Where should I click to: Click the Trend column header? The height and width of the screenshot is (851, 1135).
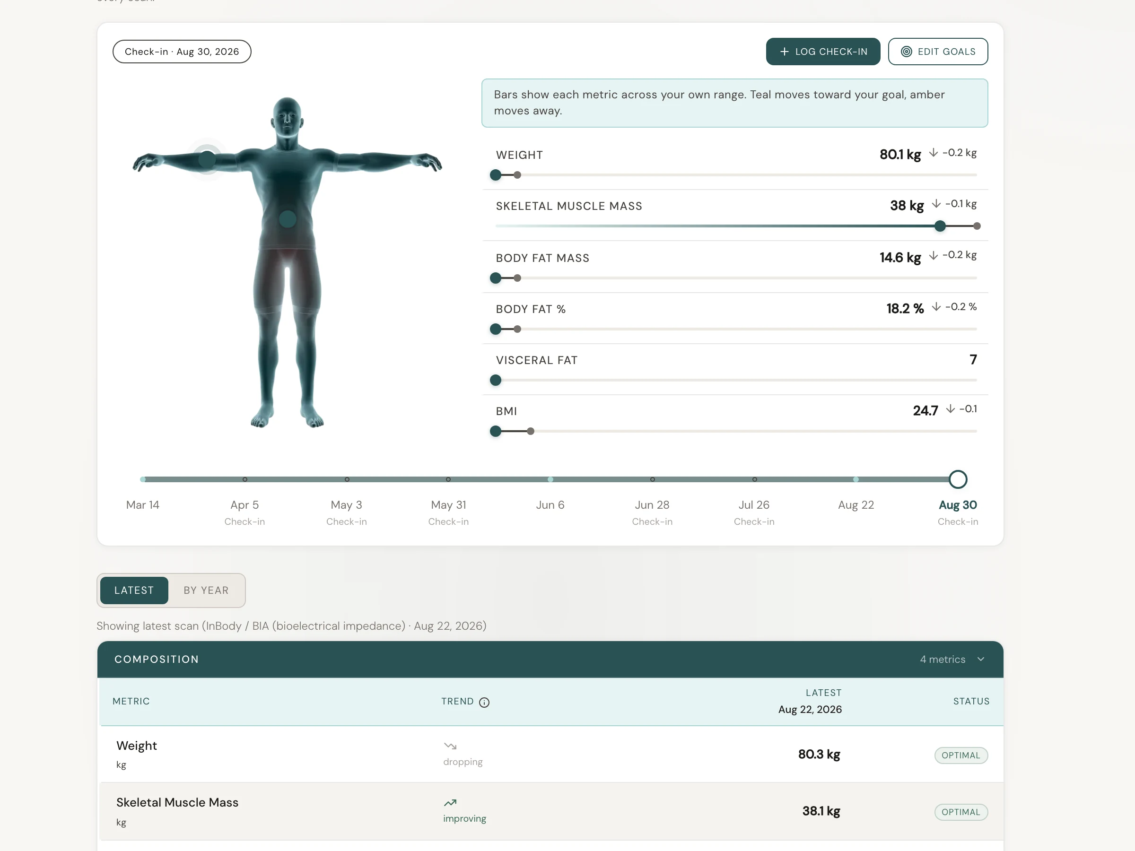pos(457,701)
